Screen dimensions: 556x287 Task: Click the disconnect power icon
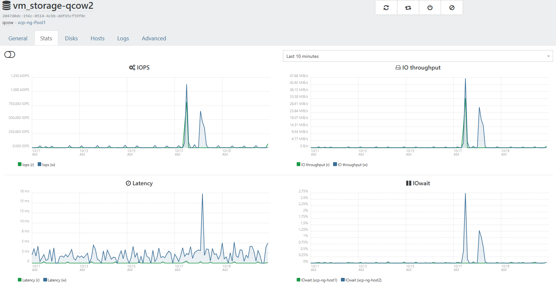(430, 7)
